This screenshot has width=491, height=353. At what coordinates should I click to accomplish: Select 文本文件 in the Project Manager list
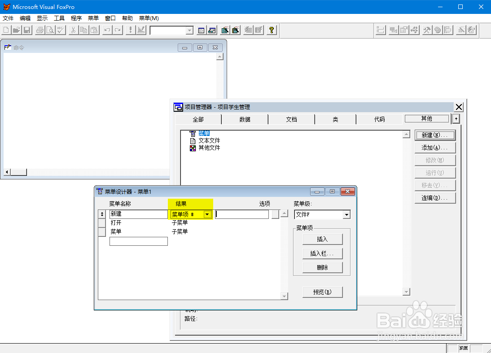tap(209, 140)
